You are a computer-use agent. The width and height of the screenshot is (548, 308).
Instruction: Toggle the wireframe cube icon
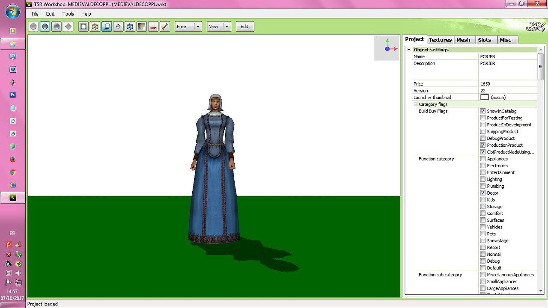(95, 27)
